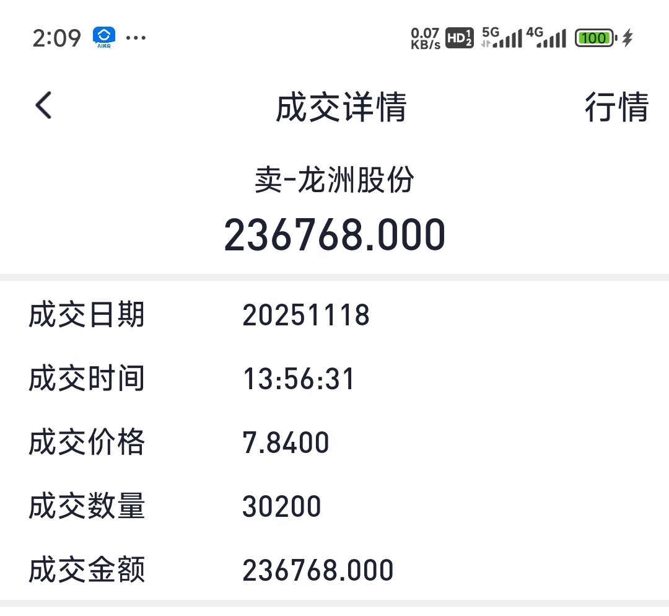Tap the 成交金额 label

[x=87, y=570]
